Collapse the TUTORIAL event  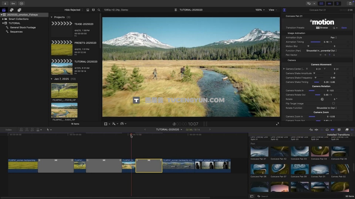3,23
